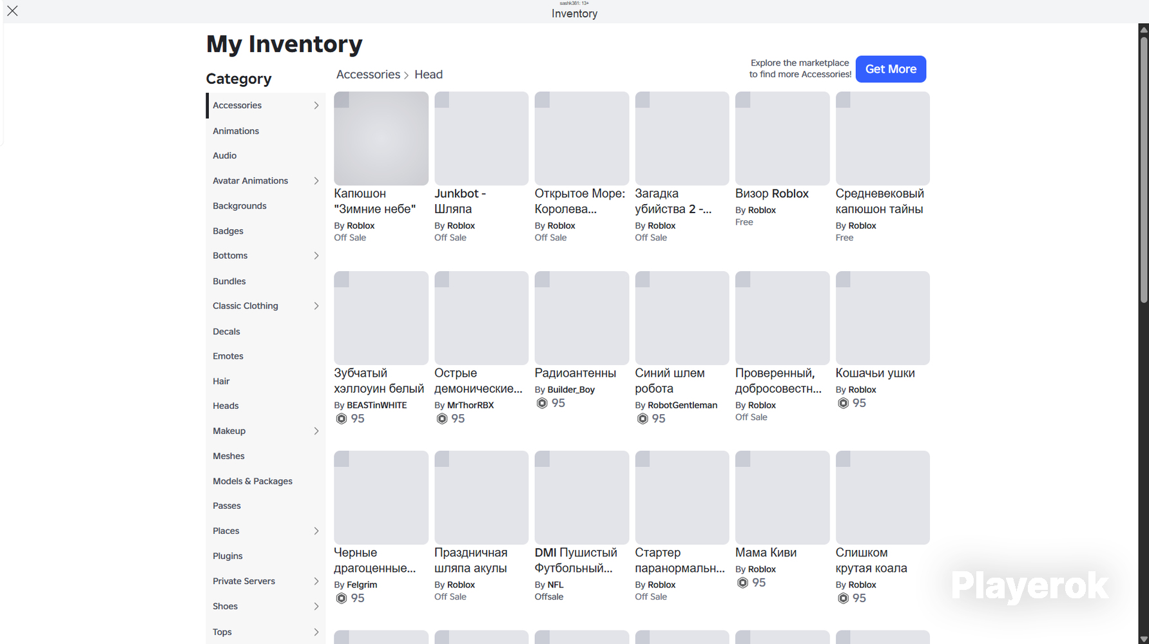The image size is (1149, 644).
Task: Click the Accessories breadcrumb link
Action: pos(368,74)
